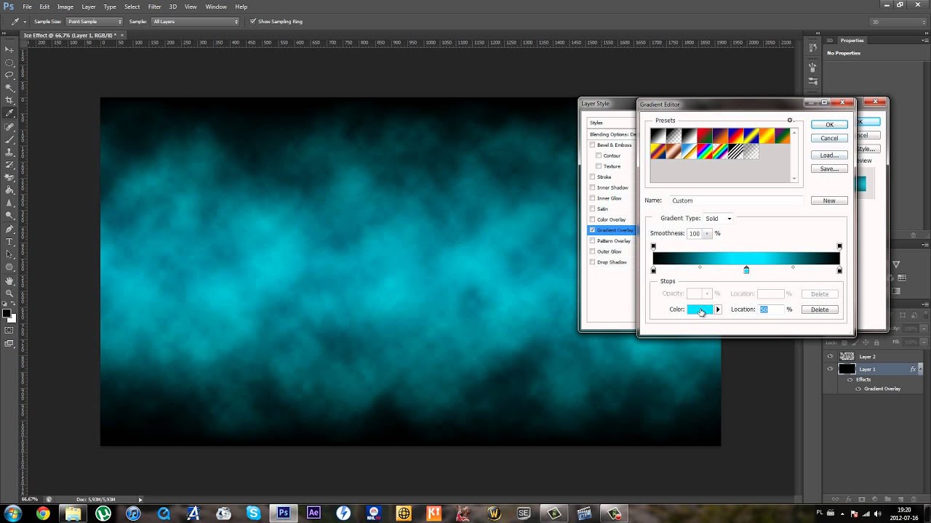The height and width of the screenshot is (523, 931).
Task: Select the Type tool
Action: coord(9,241)
